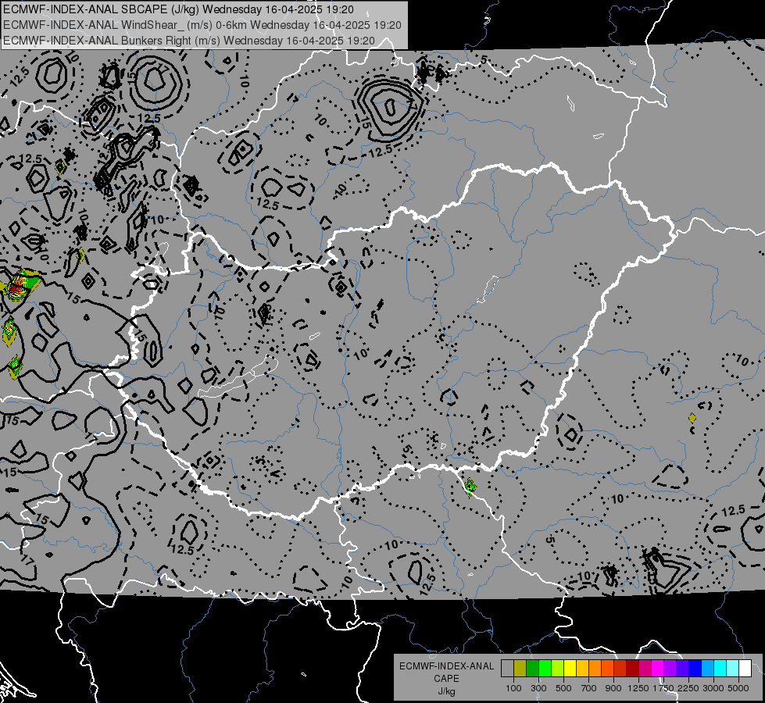This screenshot has width=765, height=703.
Task: Select the ECMWF-INDEX-ANAL legend heading
Action: click(446, 666)
